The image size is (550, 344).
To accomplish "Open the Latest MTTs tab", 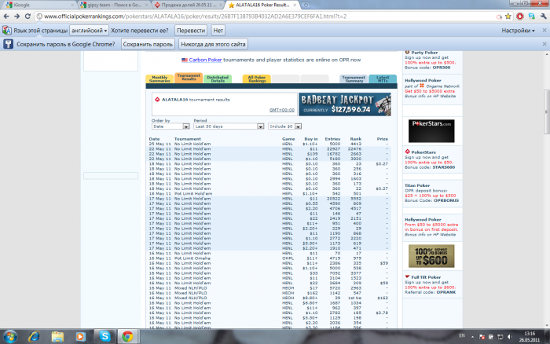I will click(383, 79).
